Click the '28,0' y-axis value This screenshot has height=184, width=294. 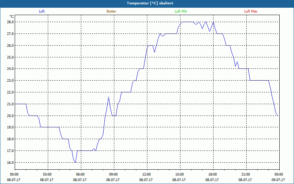pyautogui.click(x=11, y=22)
